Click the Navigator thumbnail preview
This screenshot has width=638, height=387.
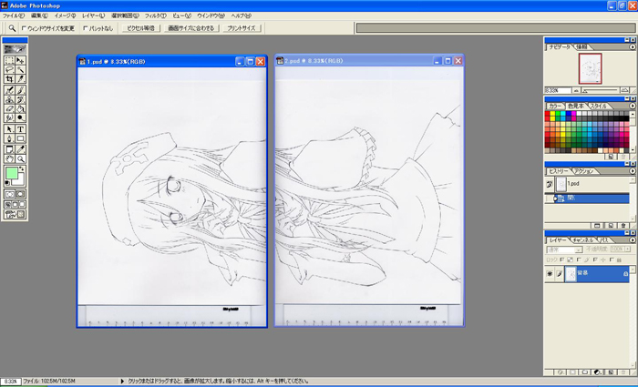590,68
